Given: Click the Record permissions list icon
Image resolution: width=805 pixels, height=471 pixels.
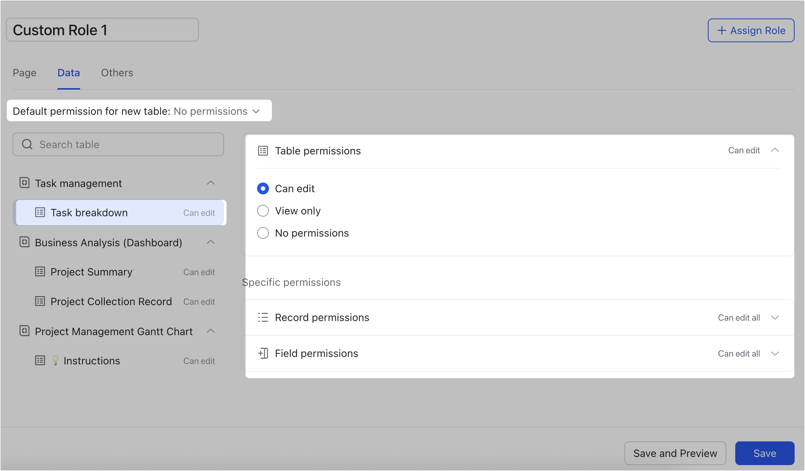Looking at the screenshot, I should click(263, 317).
